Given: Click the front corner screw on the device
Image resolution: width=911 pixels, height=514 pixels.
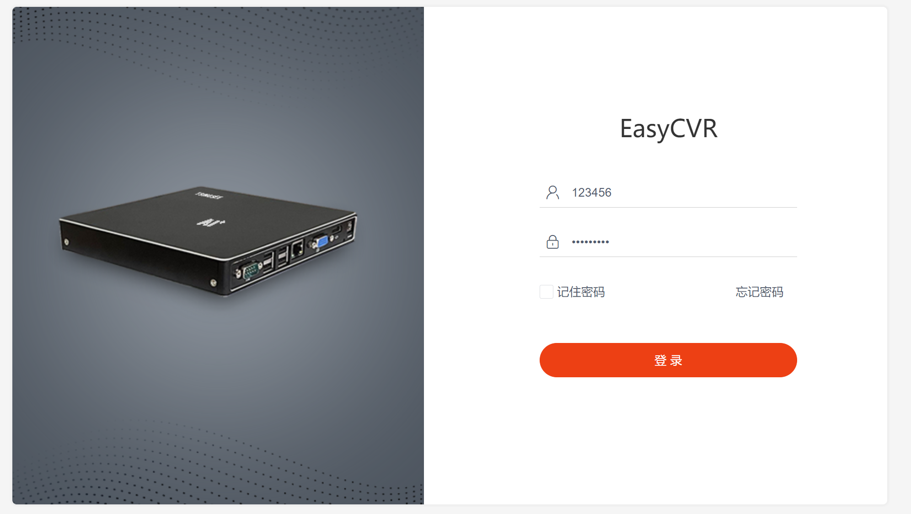Looking at the screenshot, I should click(213, 283).
